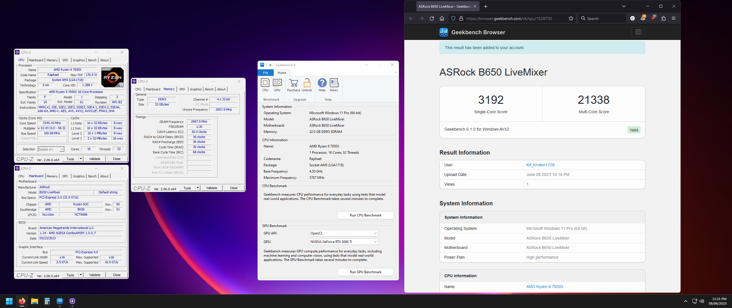This screenshot has height=308, width=732.
Task: Click Run GPU Benchmark button
Action: pos(365,272)
